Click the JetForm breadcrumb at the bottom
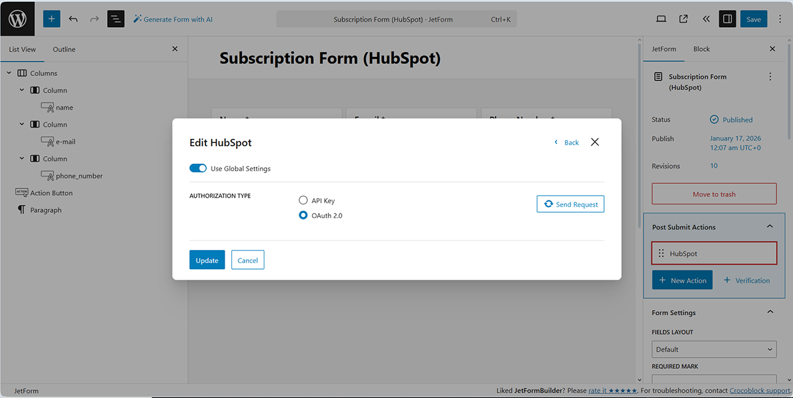This screenshot has width=793, height=398. coord(26,391)
